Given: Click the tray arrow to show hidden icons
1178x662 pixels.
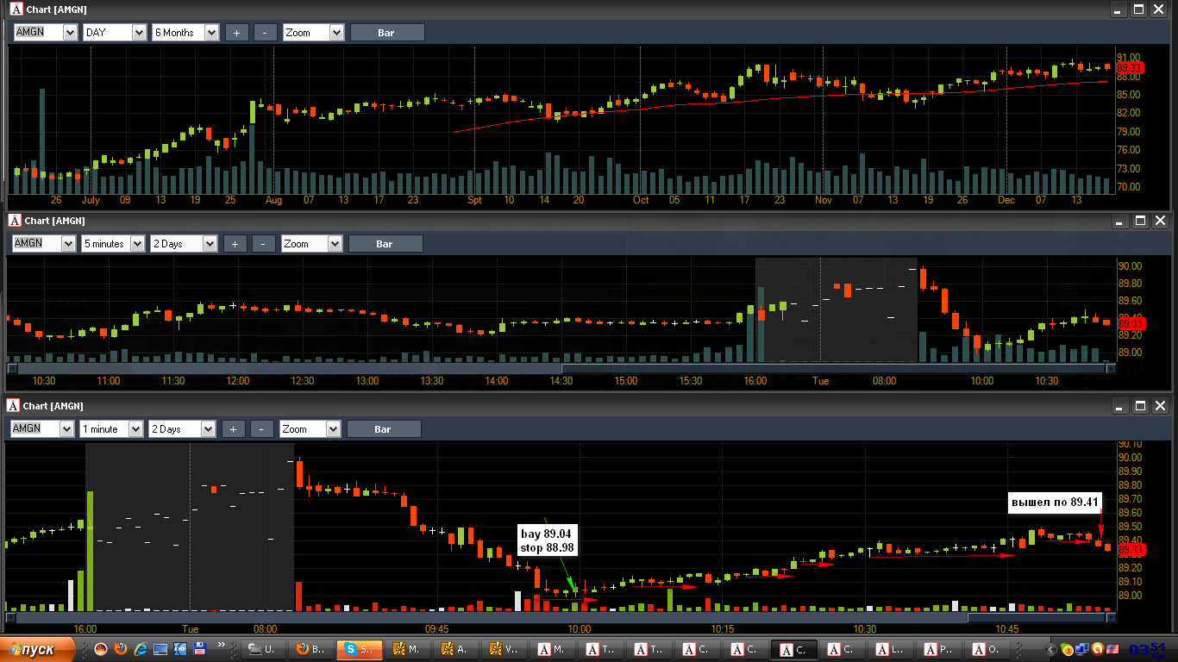Looking at the screenshot, I should point(1052,649).
